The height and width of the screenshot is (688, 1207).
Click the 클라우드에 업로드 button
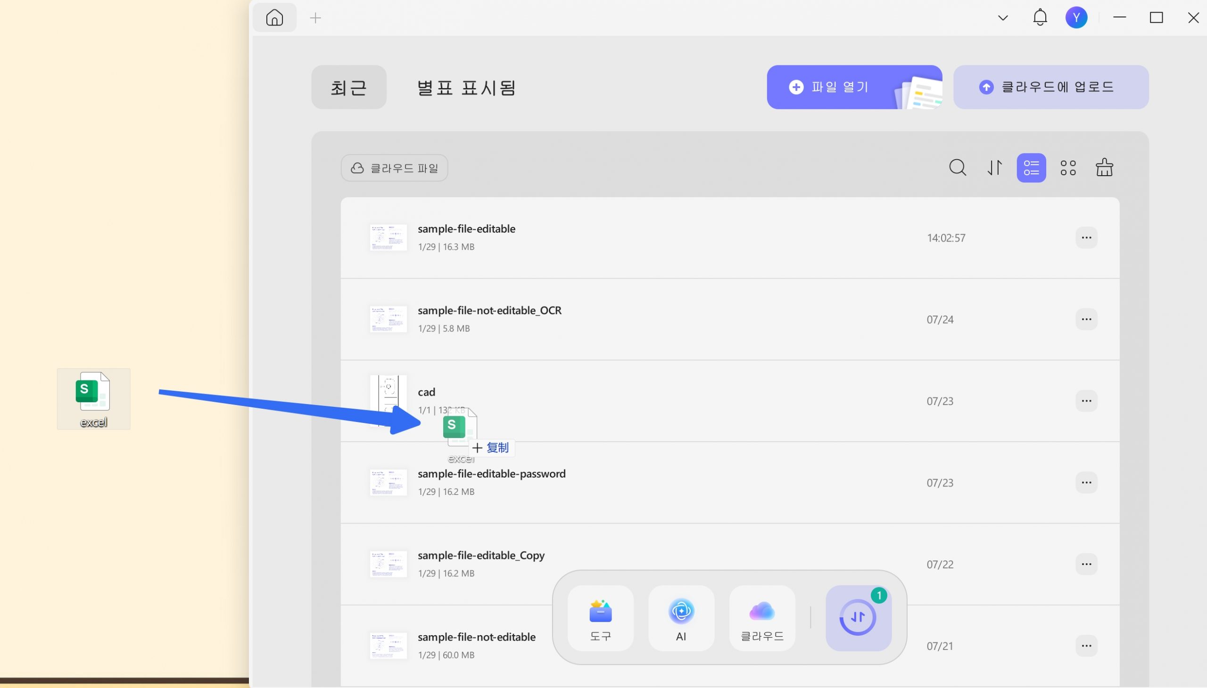[x=1050, y=88]
